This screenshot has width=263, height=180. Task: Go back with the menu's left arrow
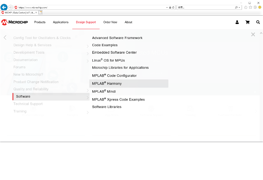click(5, 38)
